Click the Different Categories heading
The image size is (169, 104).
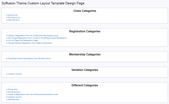[85, 85]
